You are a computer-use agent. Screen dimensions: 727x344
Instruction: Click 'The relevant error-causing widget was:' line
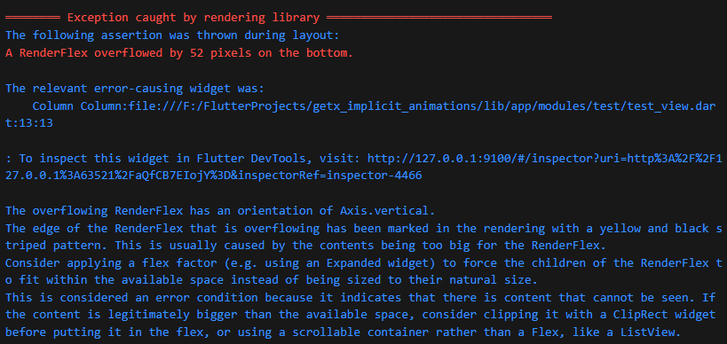135,89
